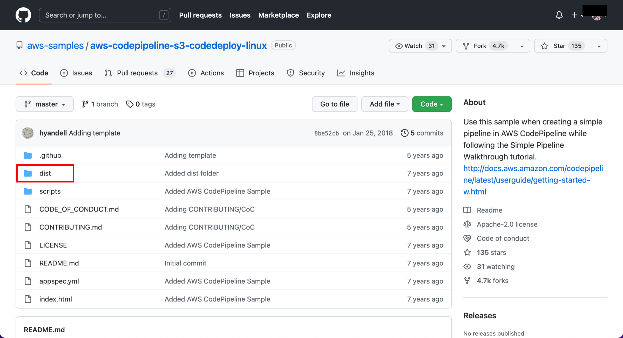The width and height of the screenshot is (623, 338).
Task: Click the .github folder icon
Action: pos(28,155)
